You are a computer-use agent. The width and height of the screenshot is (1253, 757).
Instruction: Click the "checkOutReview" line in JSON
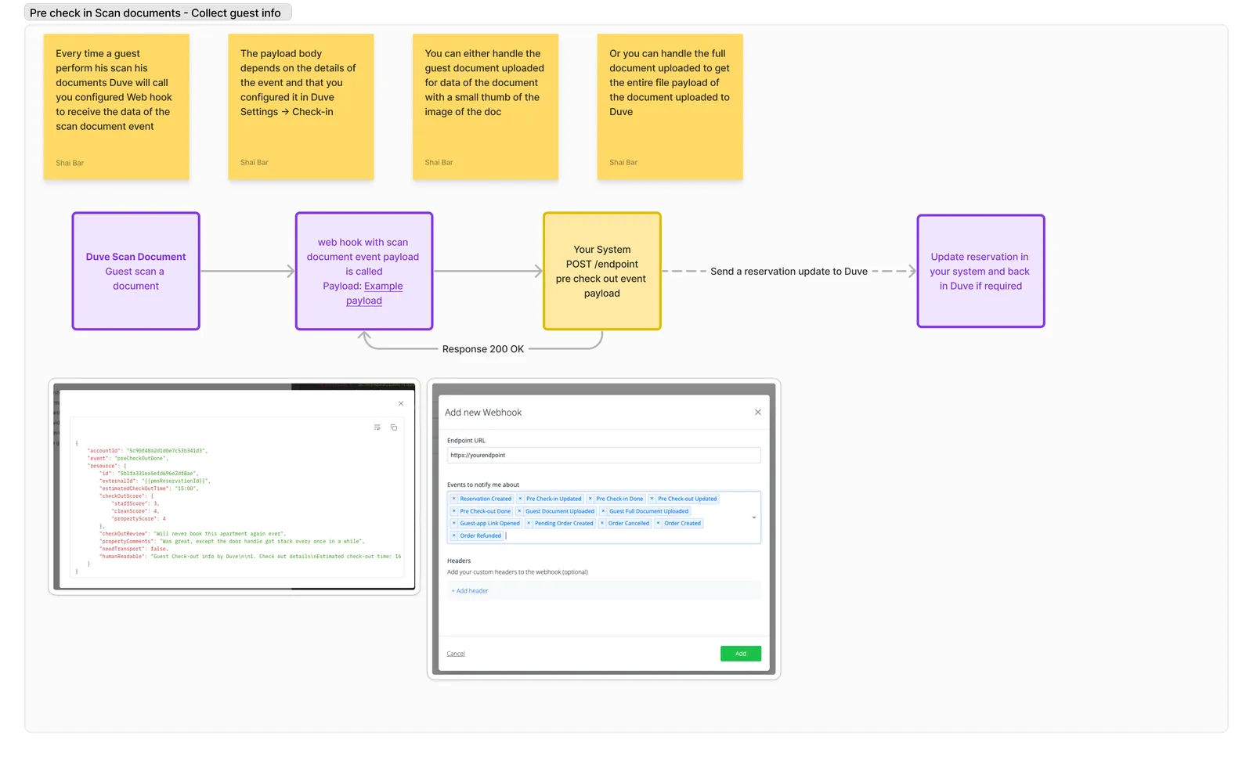click(x=193, y=534)
